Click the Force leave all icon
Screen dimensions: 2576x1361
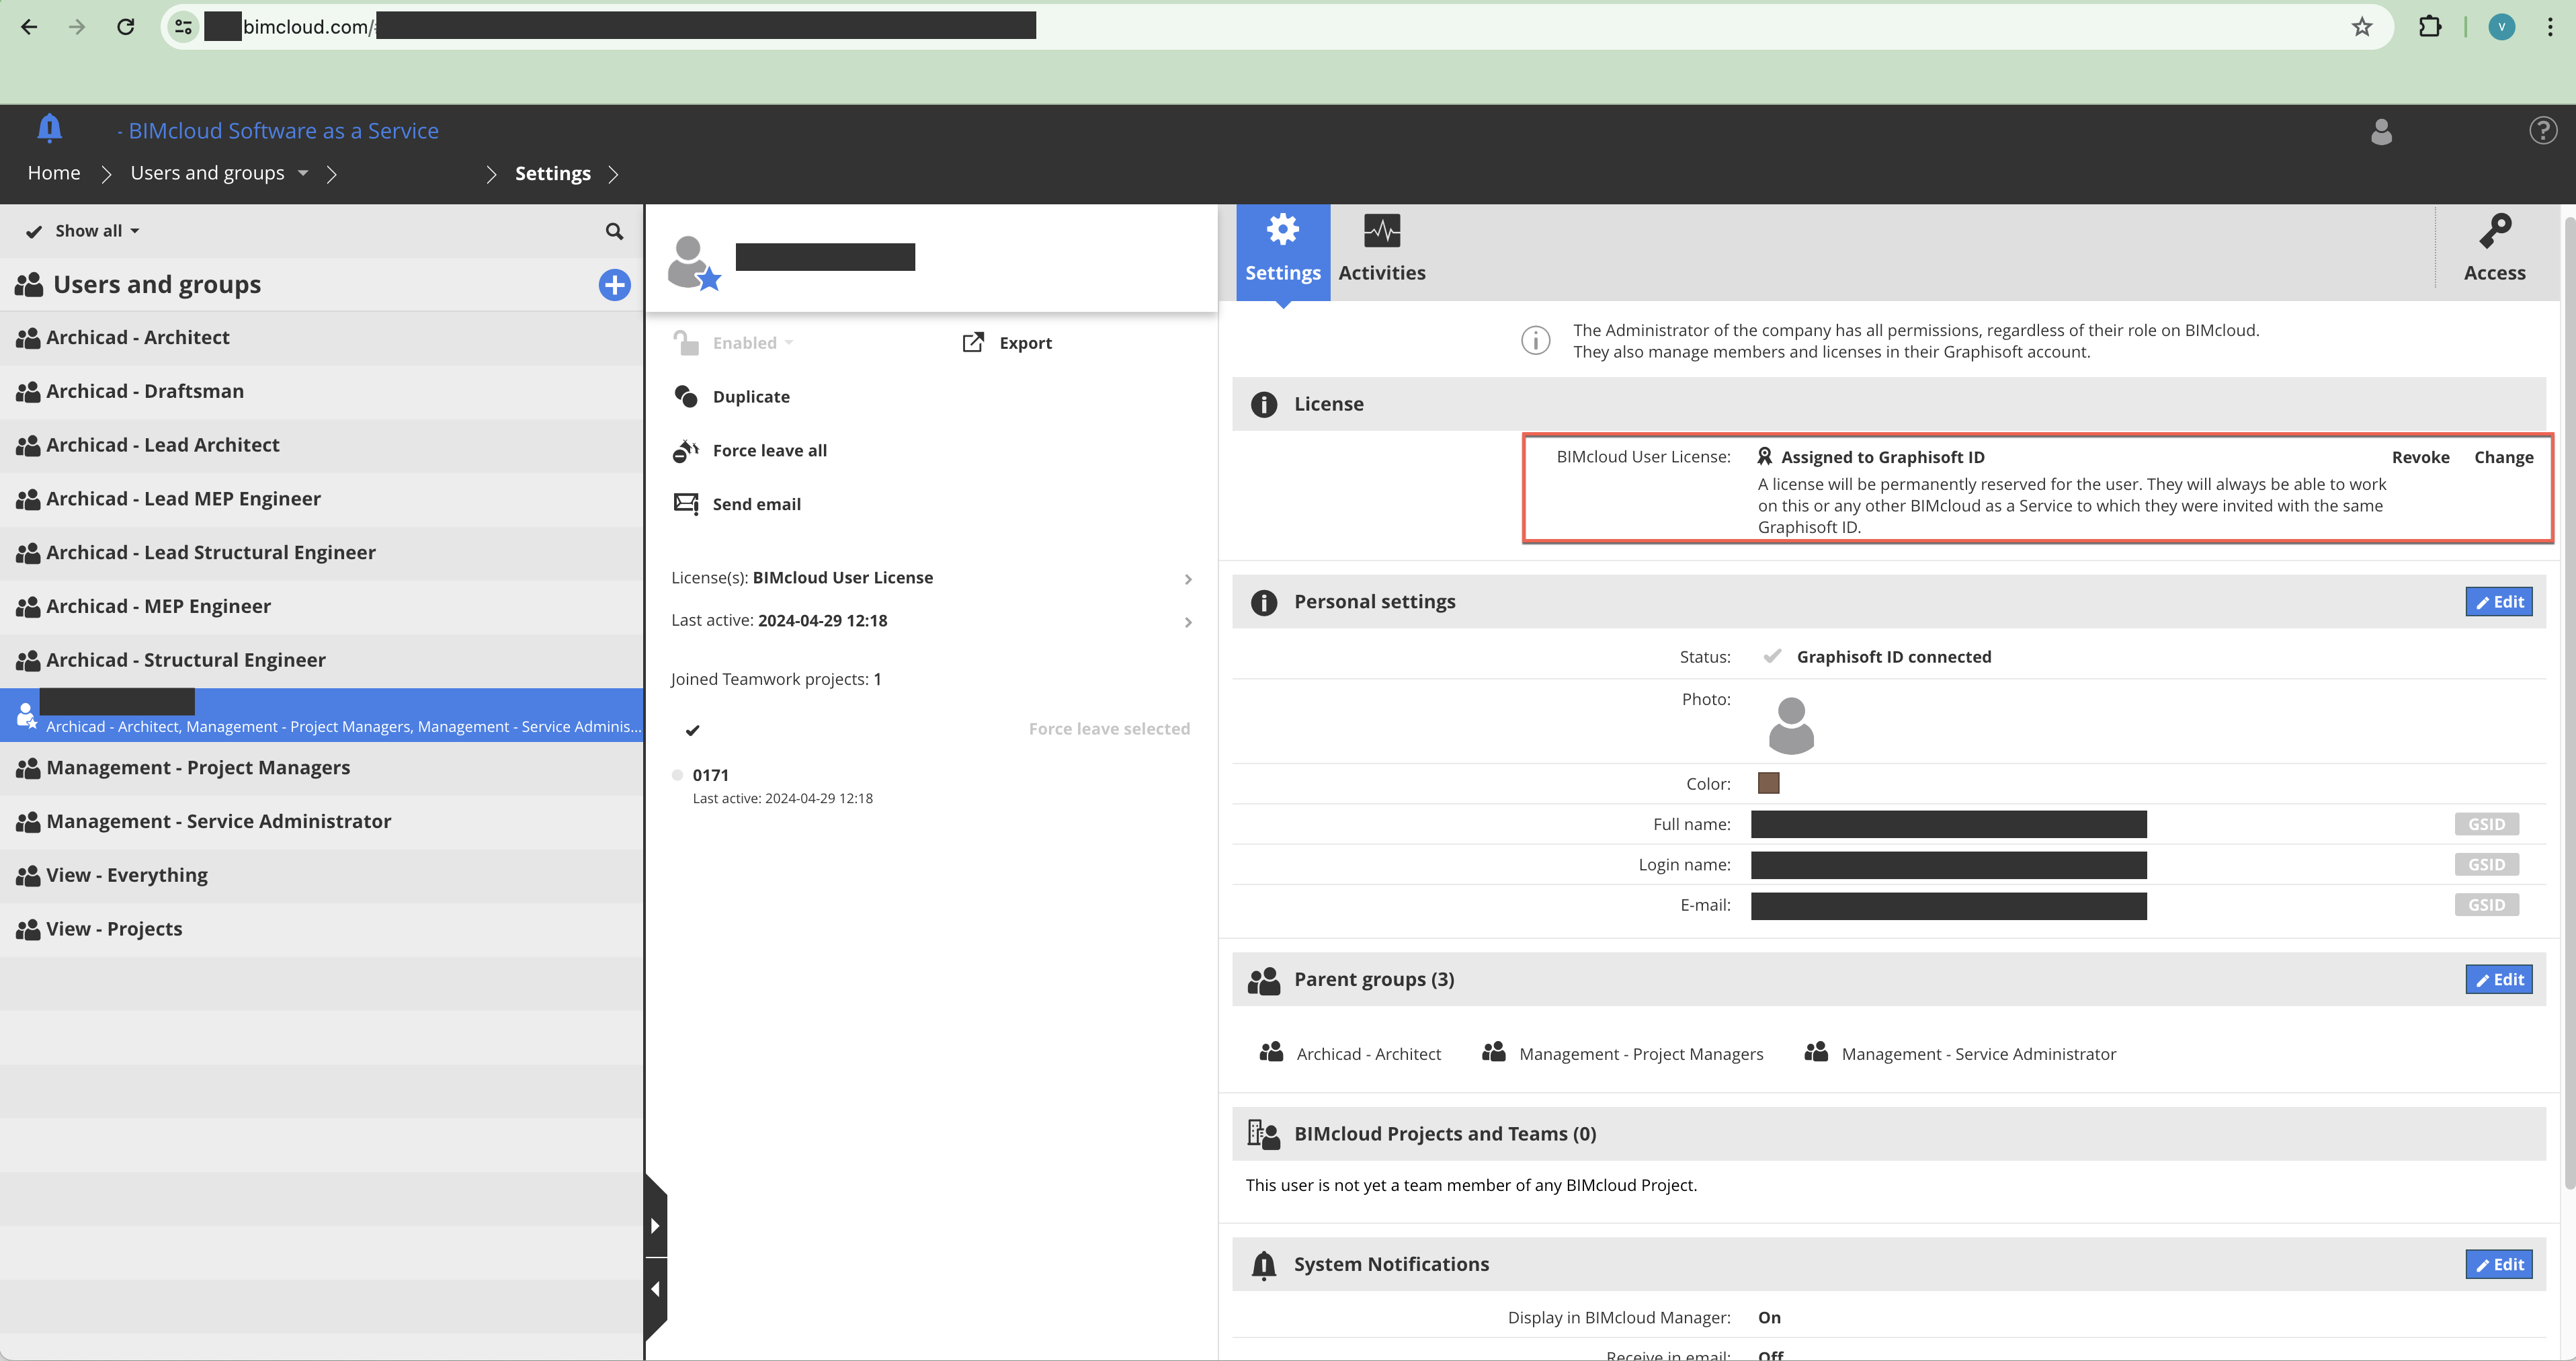(686, 451)
